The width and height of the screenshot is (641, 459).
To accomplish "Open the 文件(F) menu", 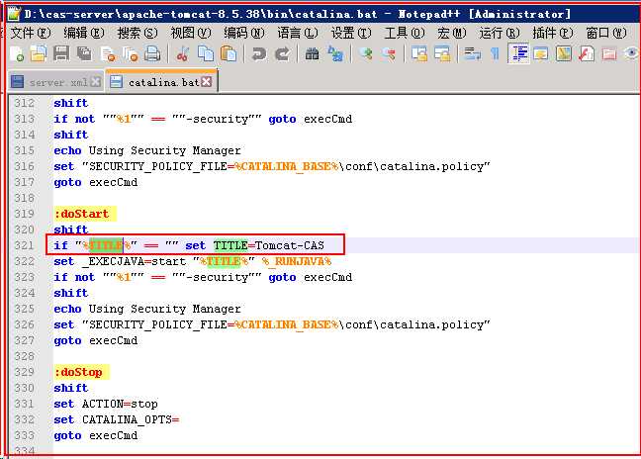I will point(29,33).
